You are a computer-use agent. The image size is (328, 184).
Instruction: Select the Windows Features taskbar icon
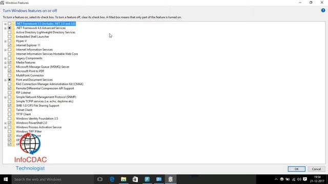point(171,179)
